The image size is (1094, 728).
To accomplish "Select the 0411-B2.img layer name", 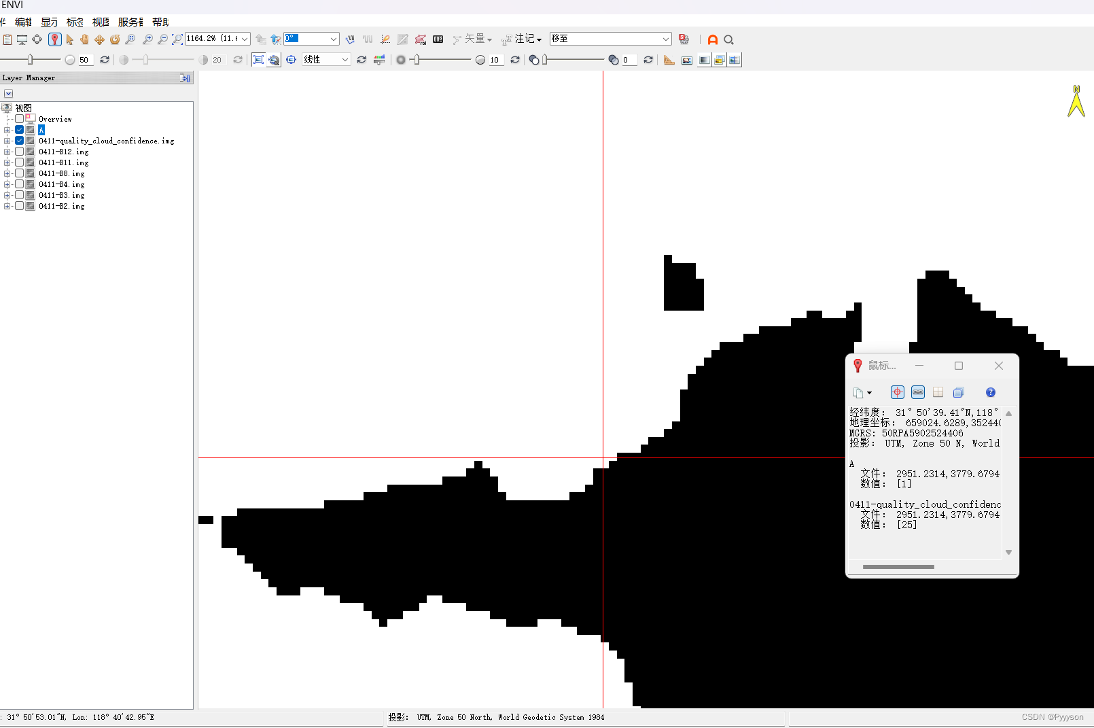I will (x=62, y=206).
